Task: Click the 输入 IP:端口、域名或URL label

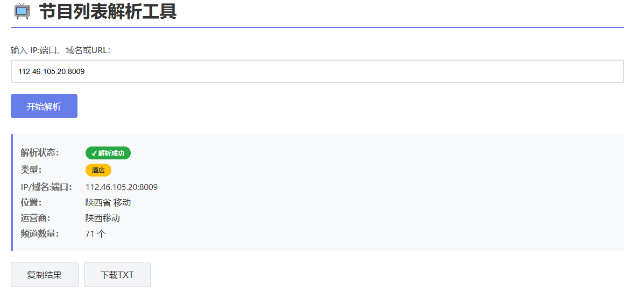Action: (x=61, y=50)
